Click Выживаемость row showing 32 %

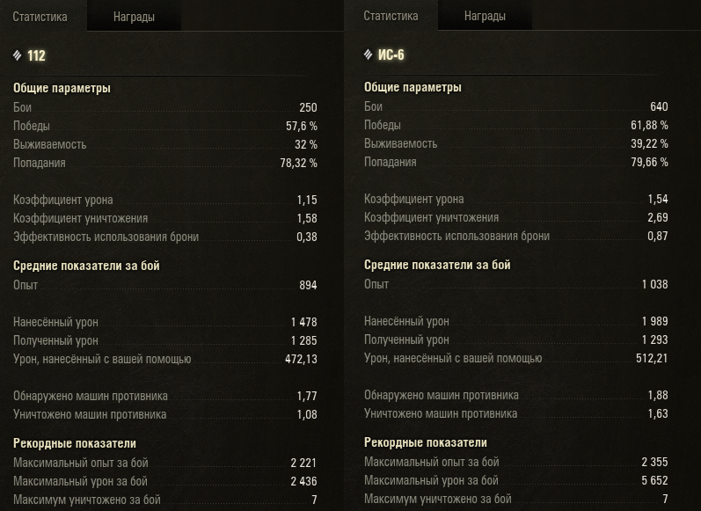165,144
